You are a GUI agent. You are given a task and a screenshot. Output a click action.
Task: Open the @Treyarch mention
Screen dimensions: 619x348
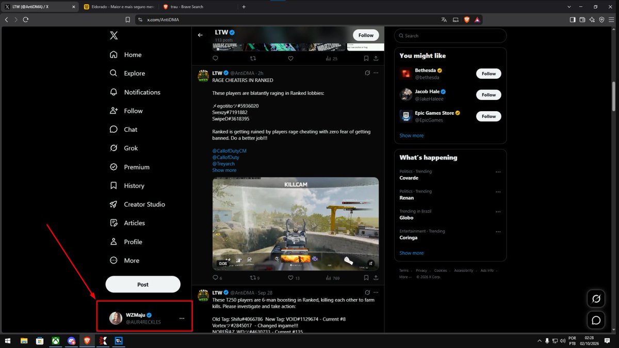[223, 164]
